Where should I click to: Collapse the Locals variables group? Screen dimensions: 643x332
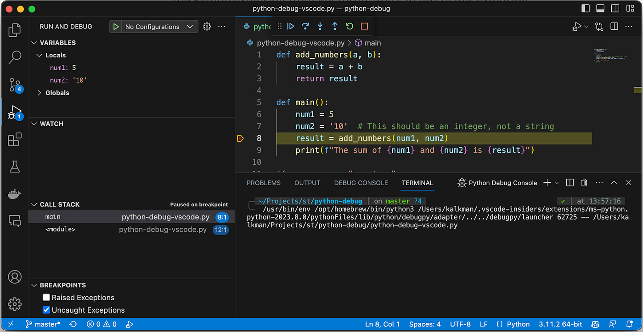[55, 55]
